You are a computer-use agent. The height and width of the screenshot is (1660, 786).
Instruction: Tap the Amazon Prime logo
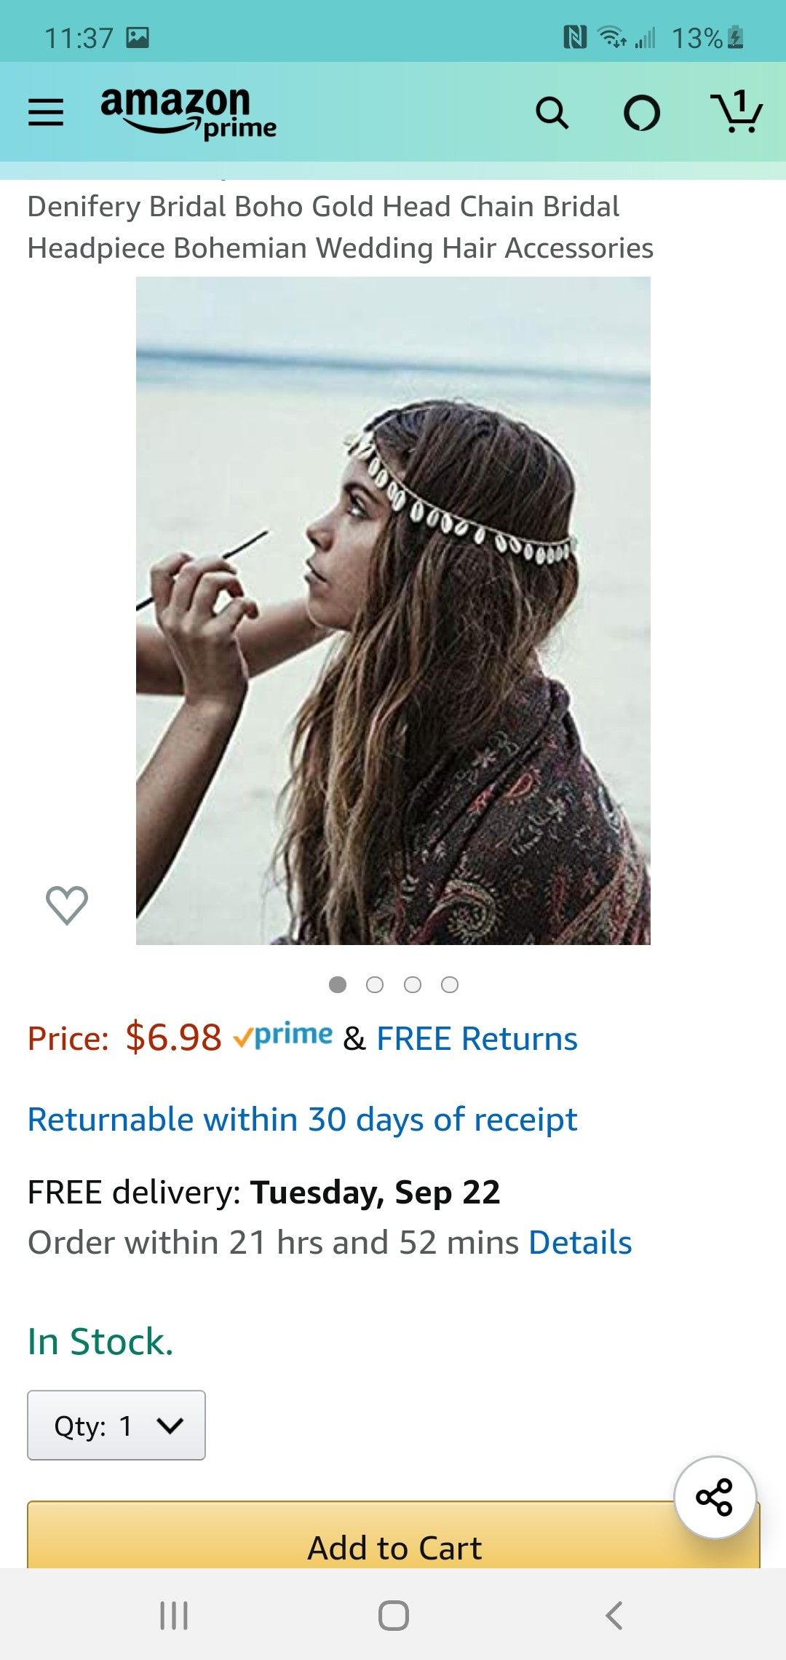click(188, 113)
